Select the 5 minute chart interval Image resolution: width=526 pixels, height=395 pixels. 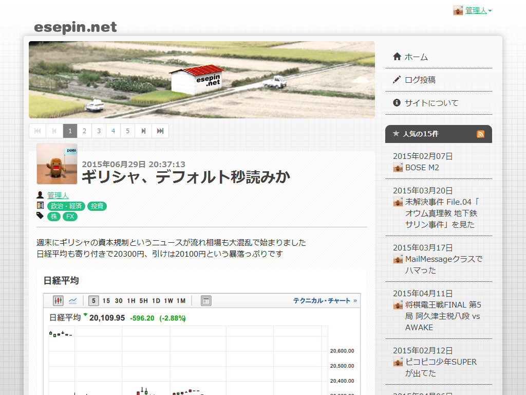click(93, 300)
